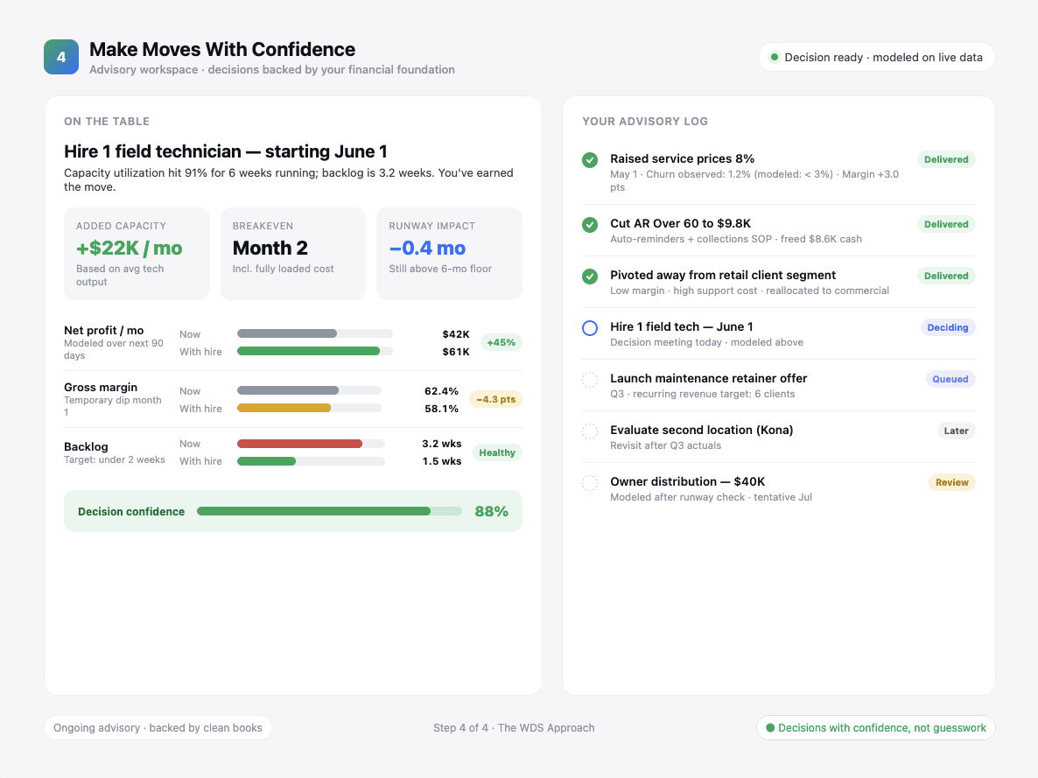Select the check icon next to Cut AR Over 60
Viewport: 1038px width, 778px height.
pyautogui.click(x=589, y=225)
